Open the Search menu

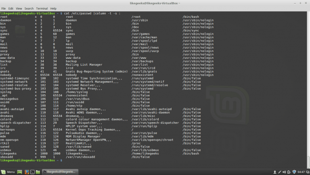click(29, 8)
